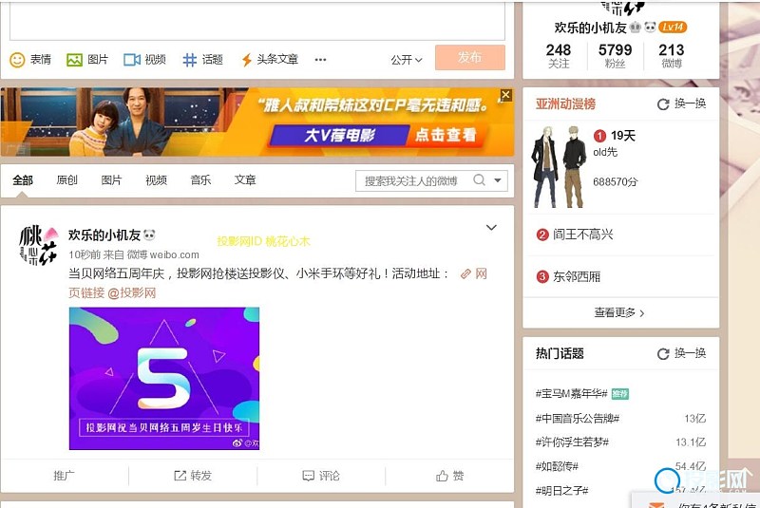The height and width of the screenshot is (508, 760).
Task: Open the topic #中国音乐公告牌#
Action: pos(578,418)
